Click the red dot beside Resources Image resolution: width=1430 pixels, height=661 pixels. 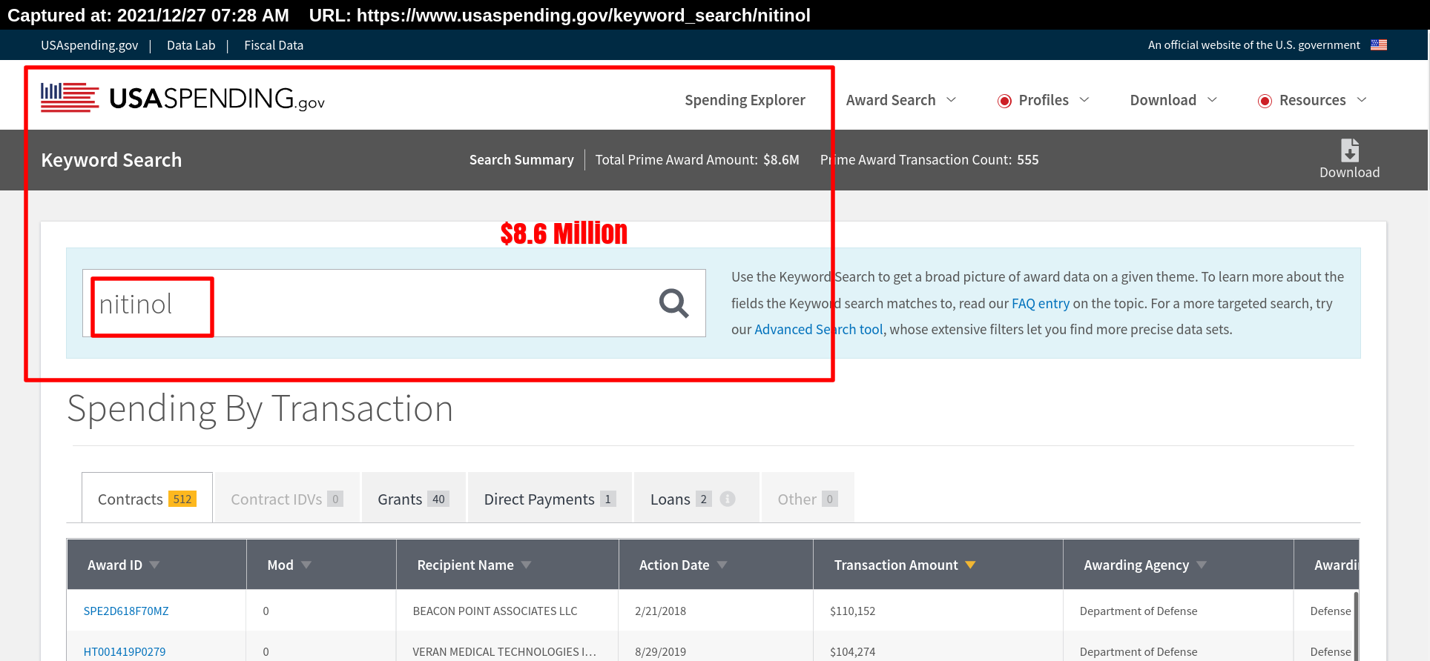pyautogui.click(x=1265, y=101)
